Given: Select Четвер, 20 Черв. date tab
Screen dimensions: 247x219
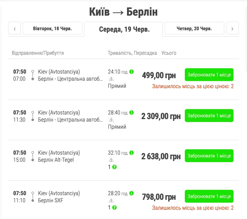Looking at the screenshot, I should (x=194, y=28).
